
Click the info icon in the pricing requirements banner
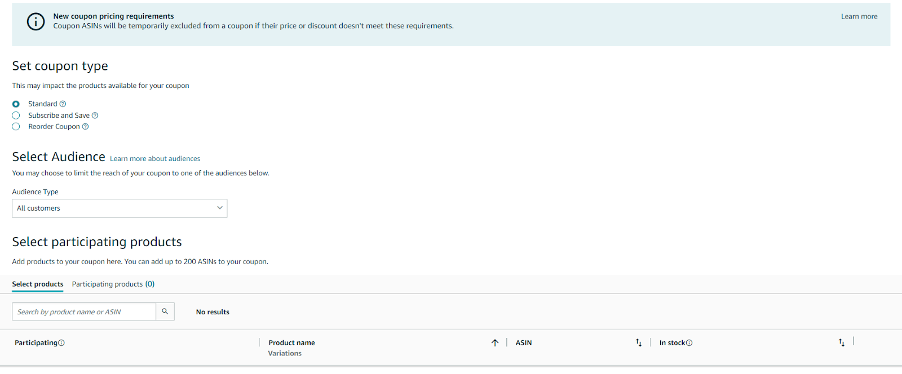coord(35,21)
